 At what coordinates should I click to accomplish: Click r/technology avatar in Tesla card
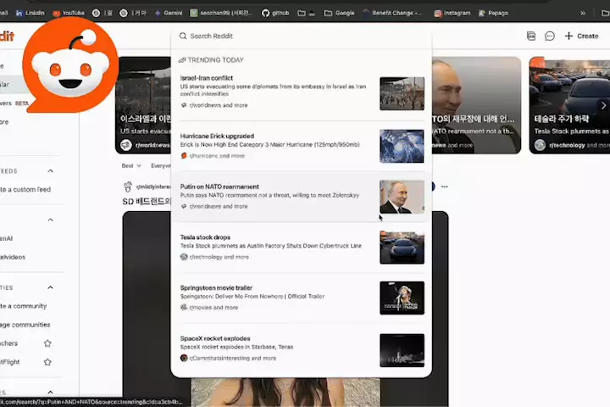tap(540, 145)
